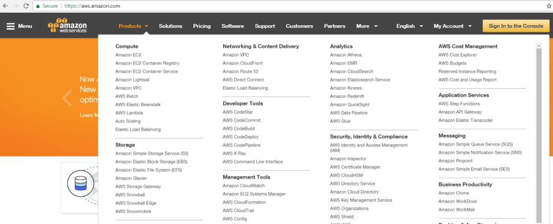The image size is (553, 224).
Task: Open the Software menu item
Action: (232, 26)
